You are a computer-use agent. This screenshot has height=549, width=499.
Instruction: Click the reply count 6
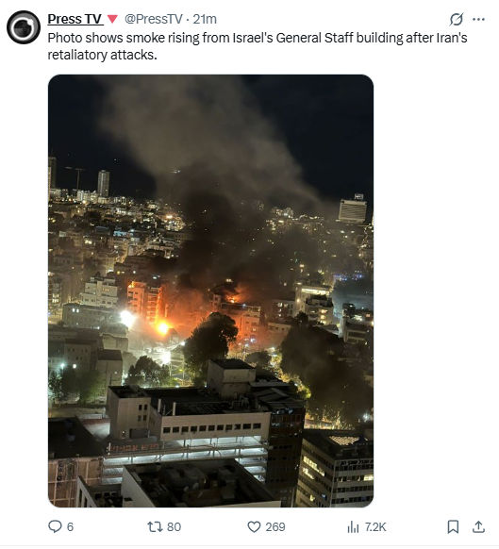(x=70, y=527)
